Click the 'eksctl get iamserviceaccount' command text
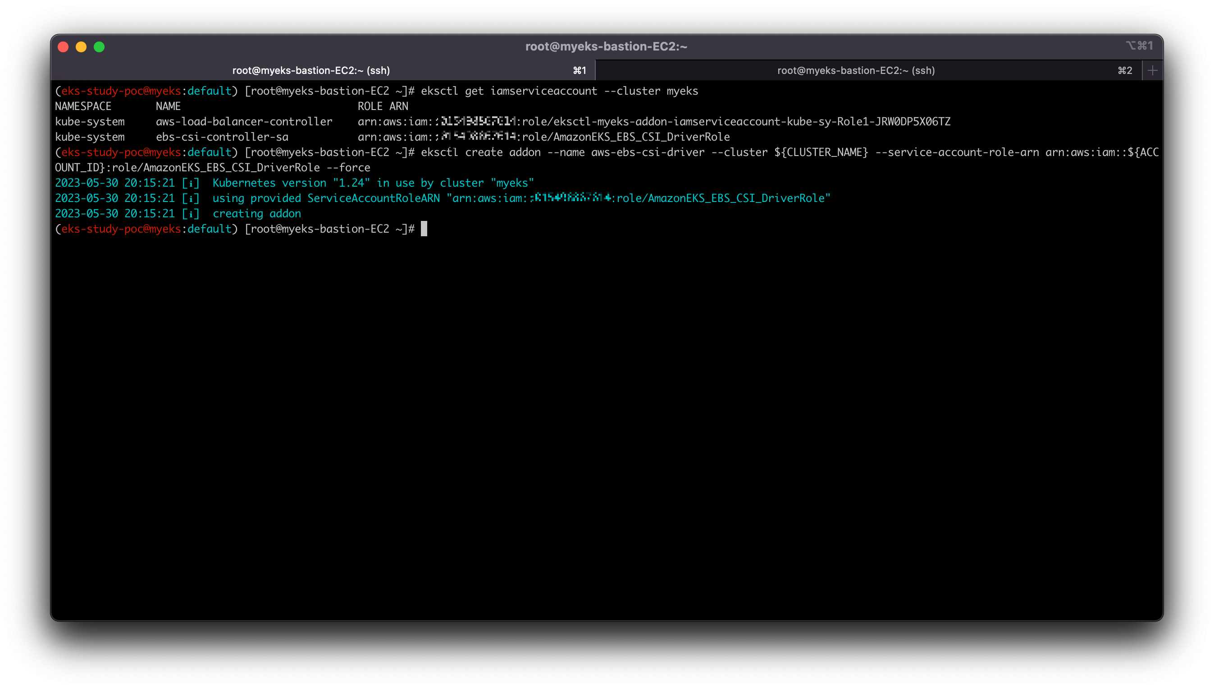The height and width of the screenshot is (688, 1214). pos(509,91)
